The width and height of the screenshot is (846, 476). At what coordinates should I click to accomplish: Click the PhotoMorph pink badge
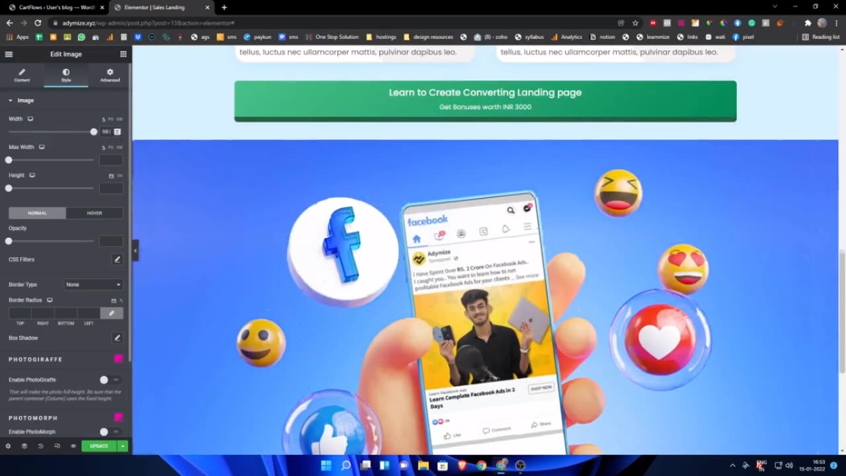click(x=119, y=418)
